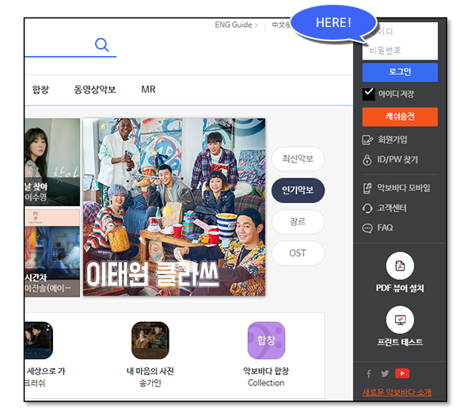Select the OST pill button
Viewport: 475px width, 410px height.
[x=298, y=253]
